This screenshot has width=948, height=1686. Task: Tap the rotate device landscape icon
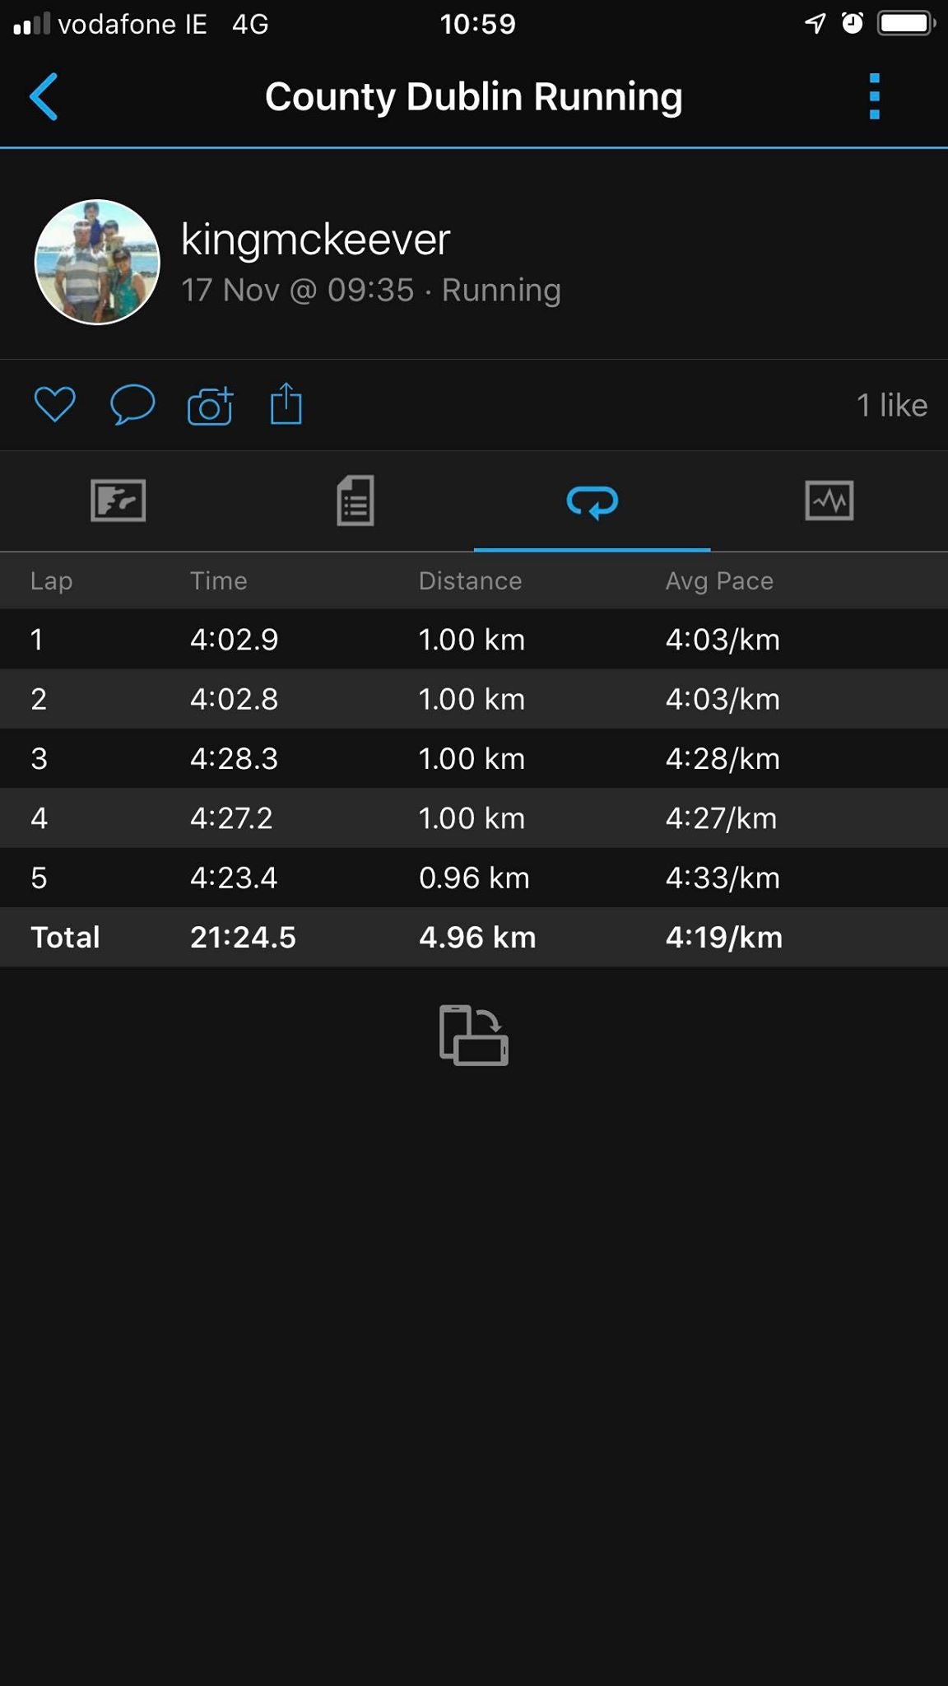point(474,1036)
